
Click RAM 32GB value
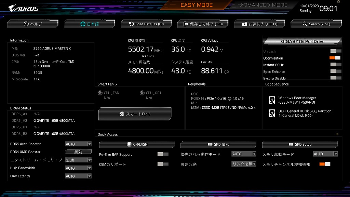point(38,73)
